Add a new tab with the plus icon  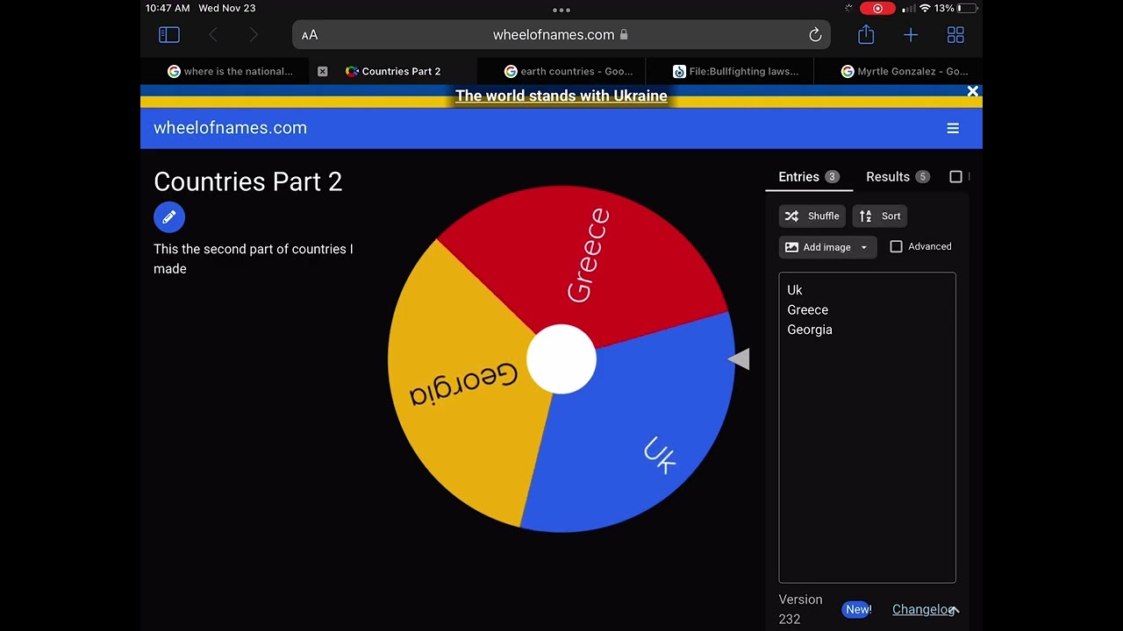911,35
